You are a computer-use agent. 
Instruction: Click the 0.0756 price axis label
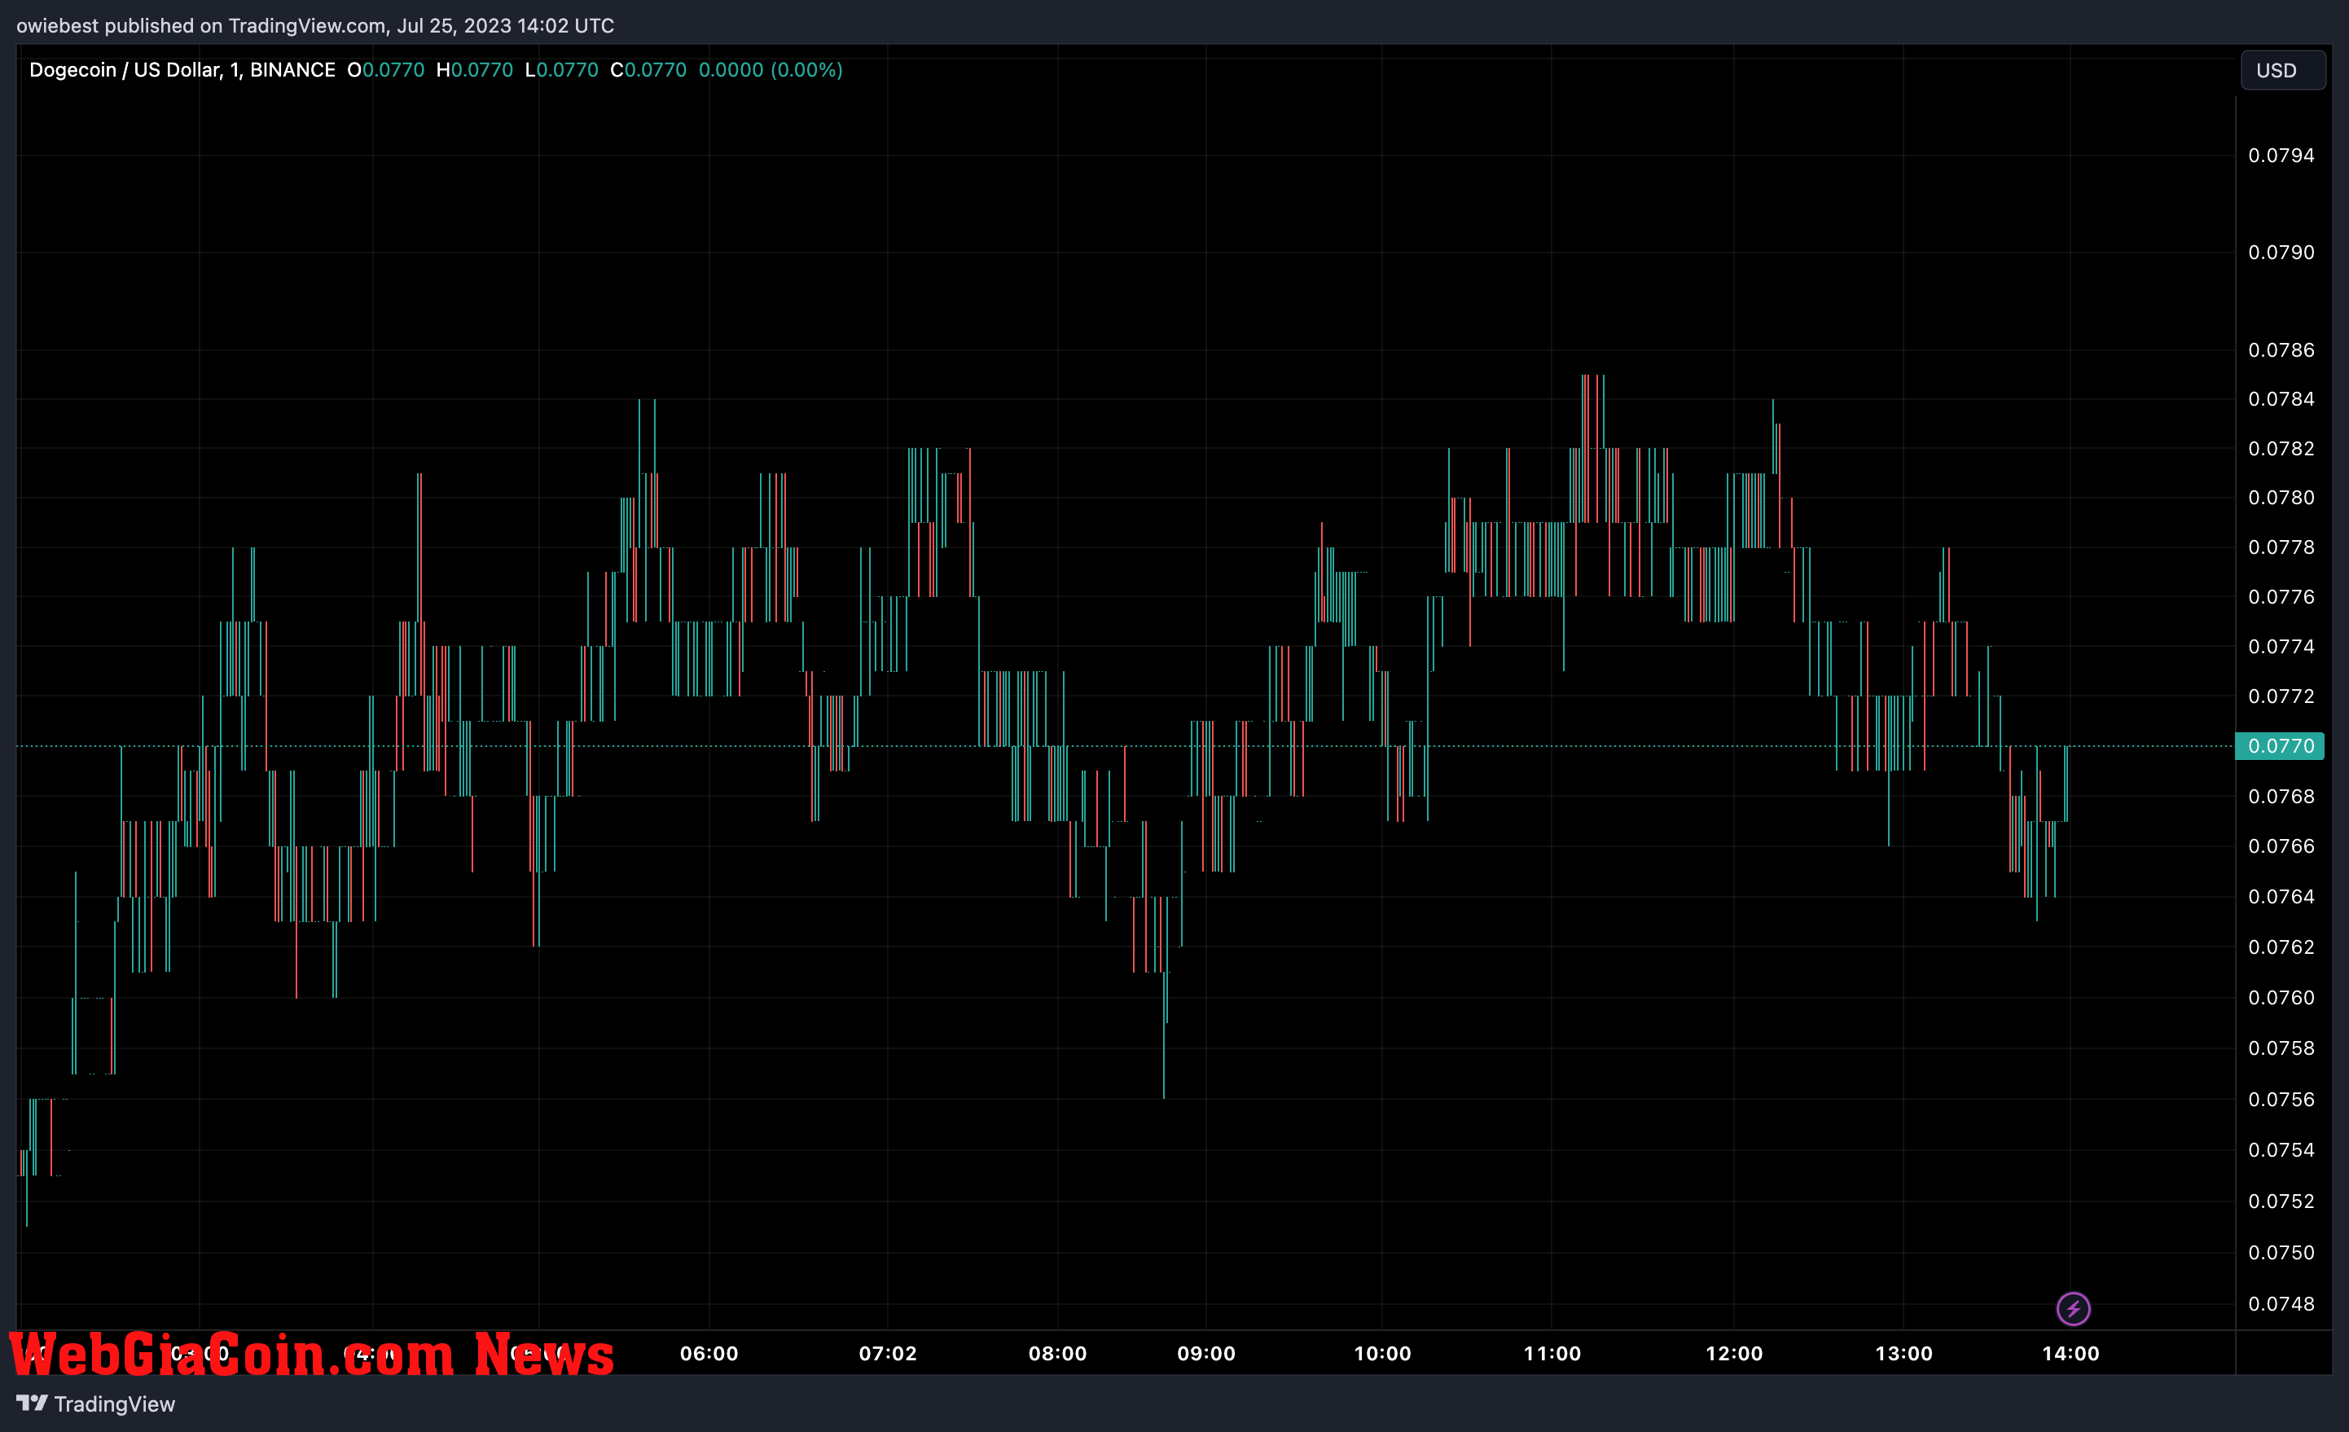tap(2281, 1100)
